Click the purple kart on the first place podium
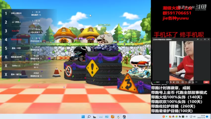This screenshot has height=119, width=211. coord(104,47)
